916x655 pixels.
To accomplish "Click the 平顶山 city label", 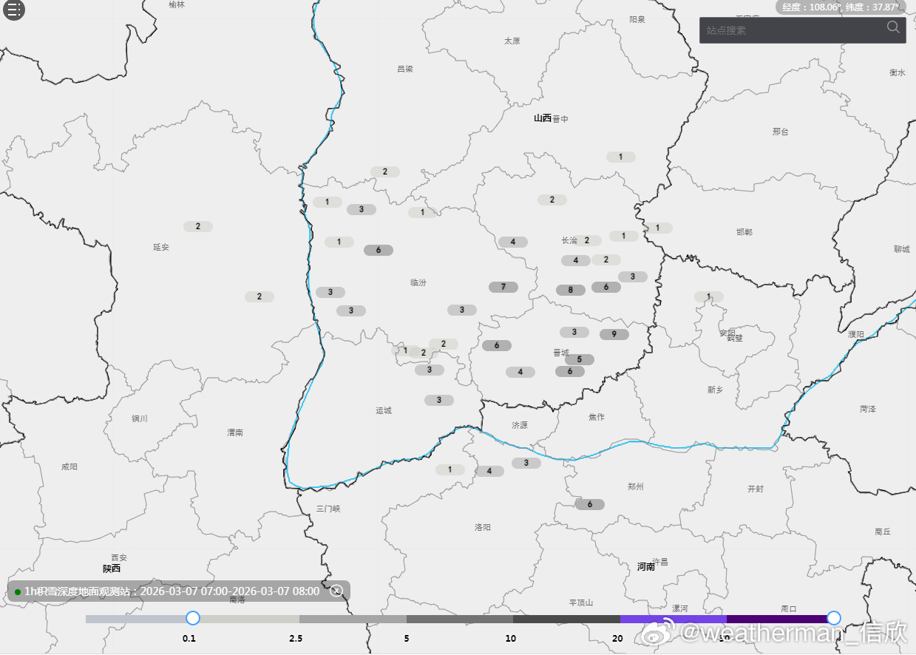I will click(581, 603).
